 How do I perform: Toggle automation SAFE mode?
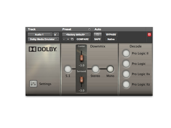[x=97, y=39]
